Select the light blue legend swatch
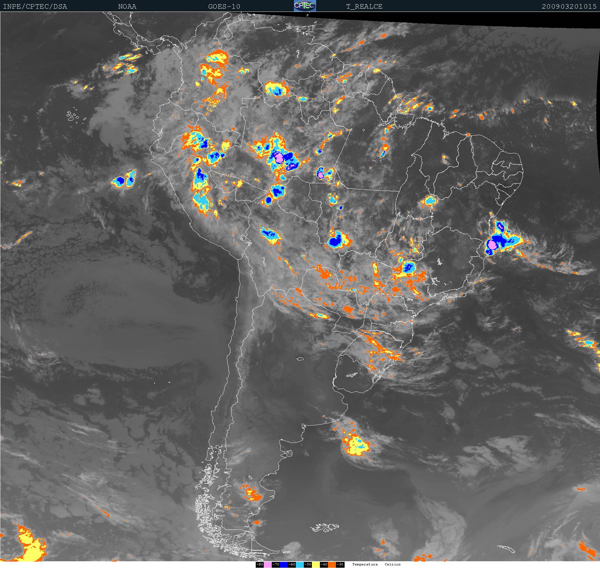The height and width of the screenshot is (568, 600). (300, 564)
